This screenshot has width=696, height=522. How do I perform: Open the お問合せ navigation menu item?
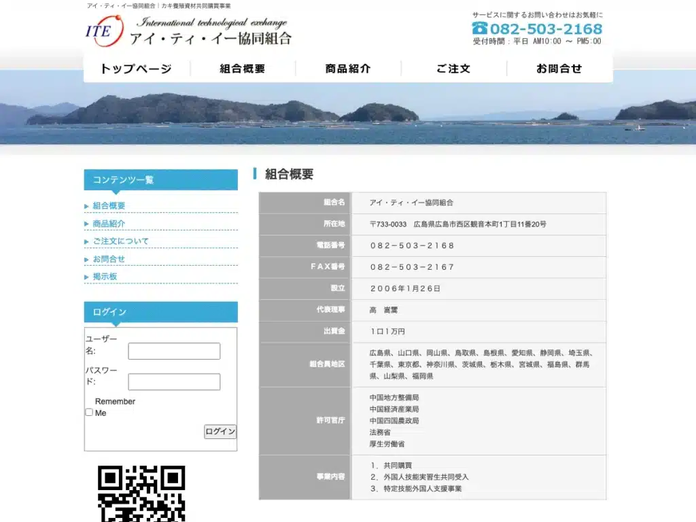pos(559,69)
